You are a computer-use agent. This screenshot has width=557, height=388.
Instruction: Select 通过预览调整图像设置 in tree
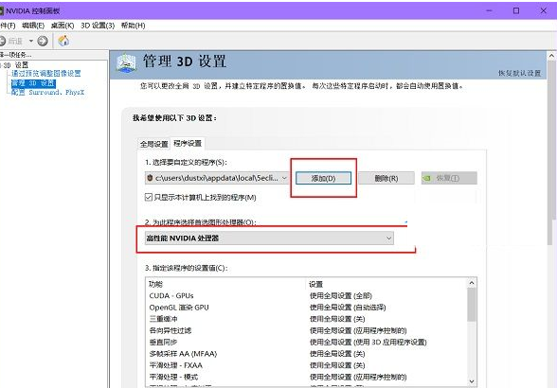(46, 74)
